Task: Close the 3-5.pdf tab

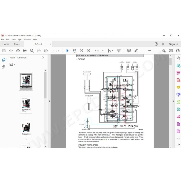Action: [50, 44]
